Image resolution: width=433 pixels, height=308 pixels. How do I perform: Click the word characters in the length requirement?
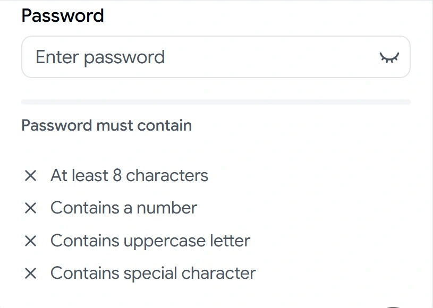pyautogui.click(x=167, y=176)
